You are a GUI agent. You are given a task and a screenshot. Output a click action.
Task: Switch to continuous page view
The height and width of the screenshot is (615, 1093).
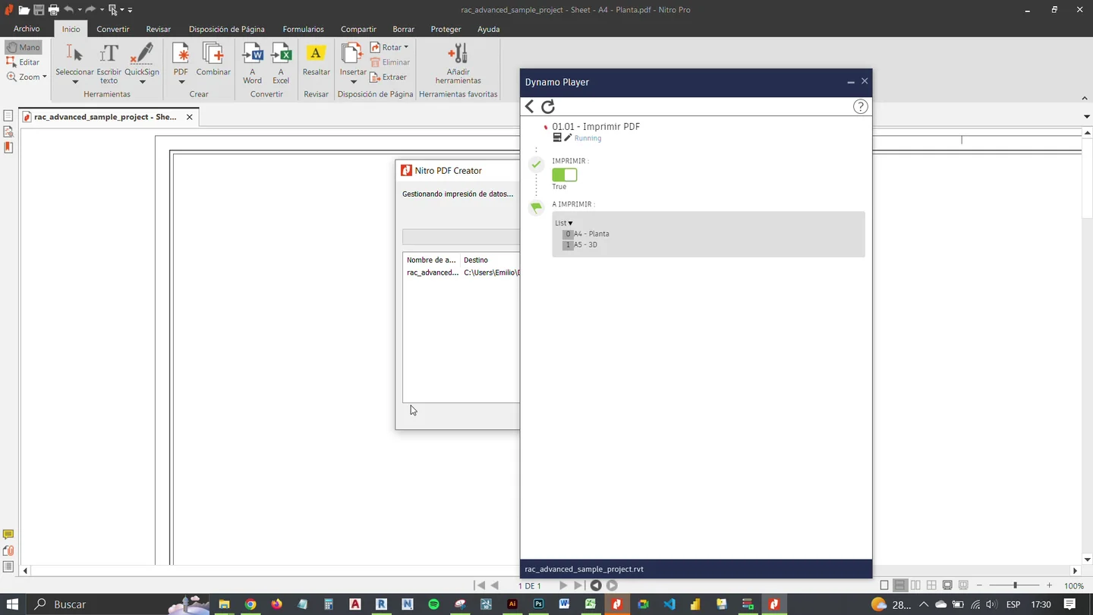coord(899,585)
